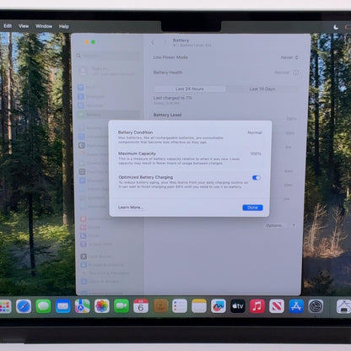Launch Music app from dock
This screenshot has height=351, width=351.
coord(257,306)
